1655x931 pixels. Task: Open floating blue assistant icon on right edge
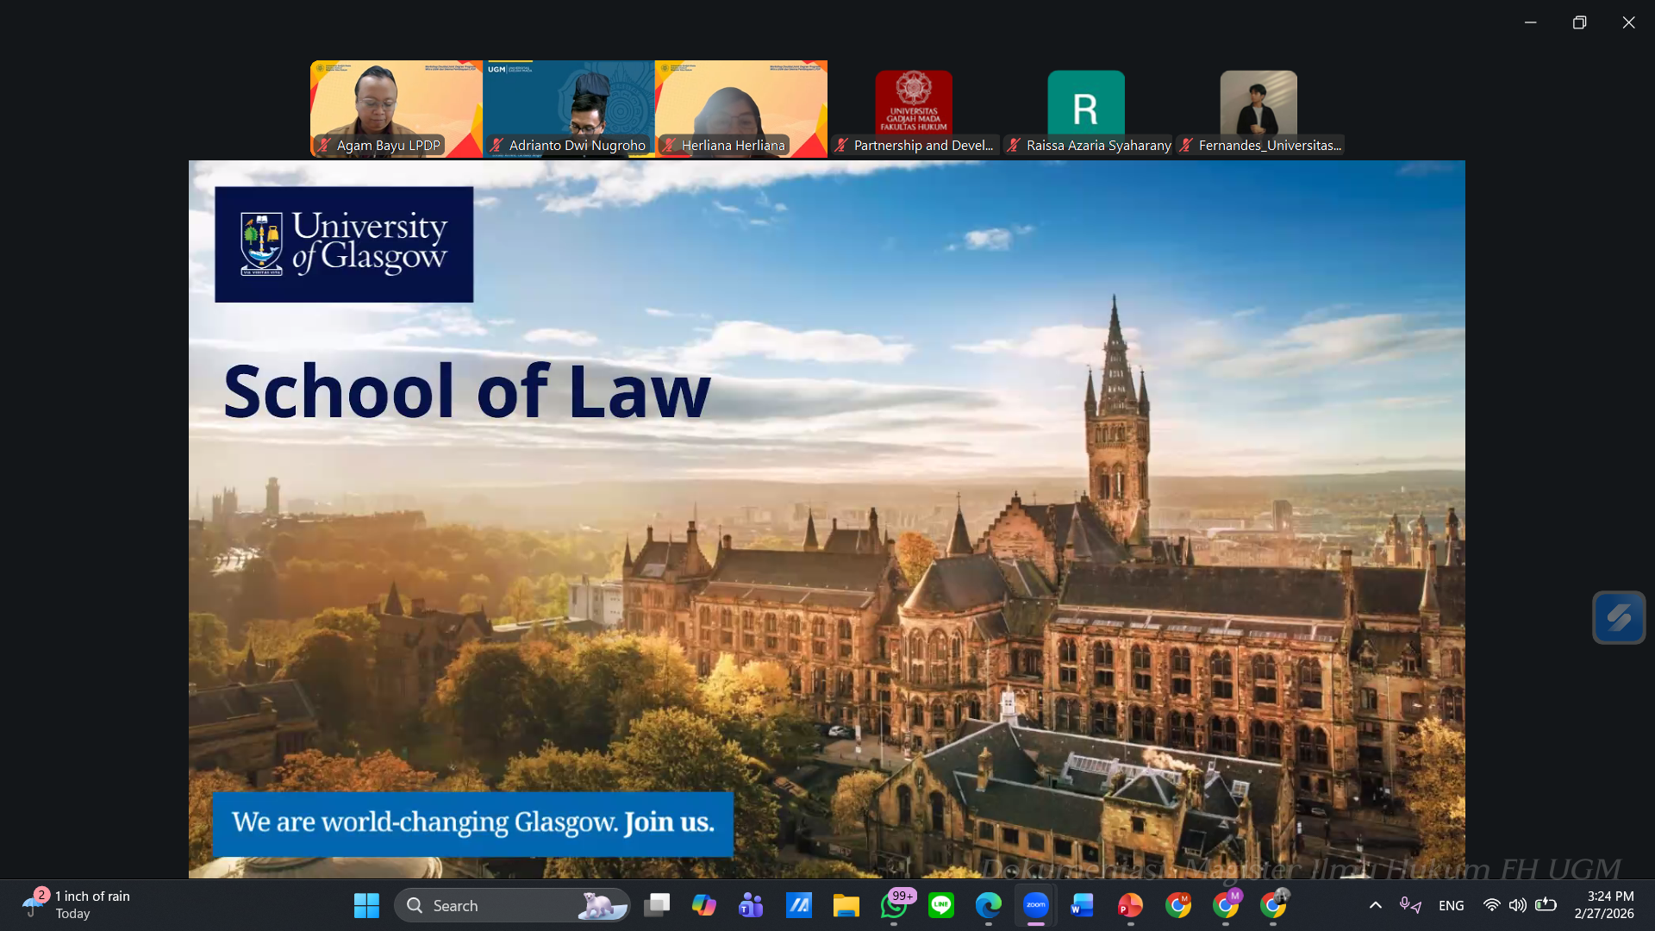pos(1618,617)
